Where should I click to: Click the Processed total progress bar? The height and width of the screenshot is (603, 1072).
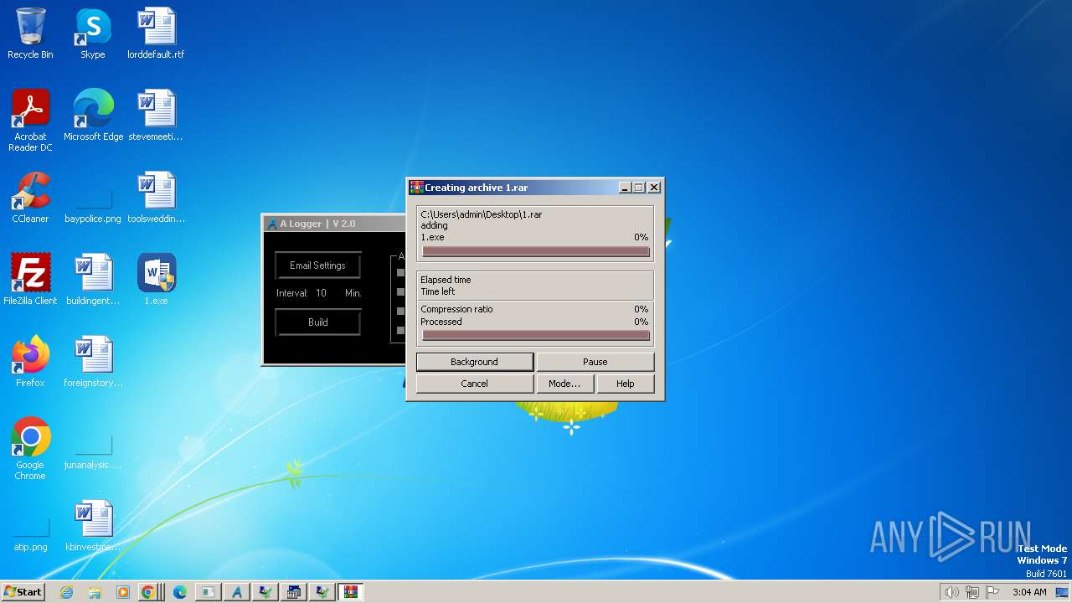[536, 335]
